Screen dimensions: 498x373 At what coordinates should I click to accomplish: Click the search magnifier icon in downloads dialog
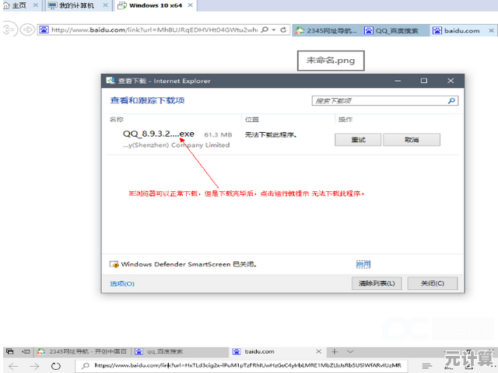pos(451,101)
